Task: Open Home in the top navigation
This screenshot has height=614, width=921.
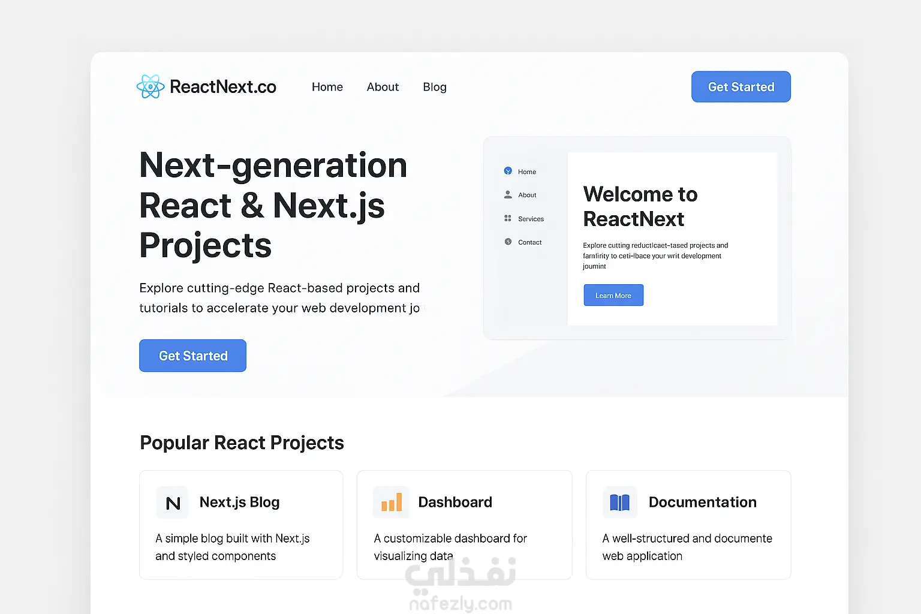Action: pos(327,87)
